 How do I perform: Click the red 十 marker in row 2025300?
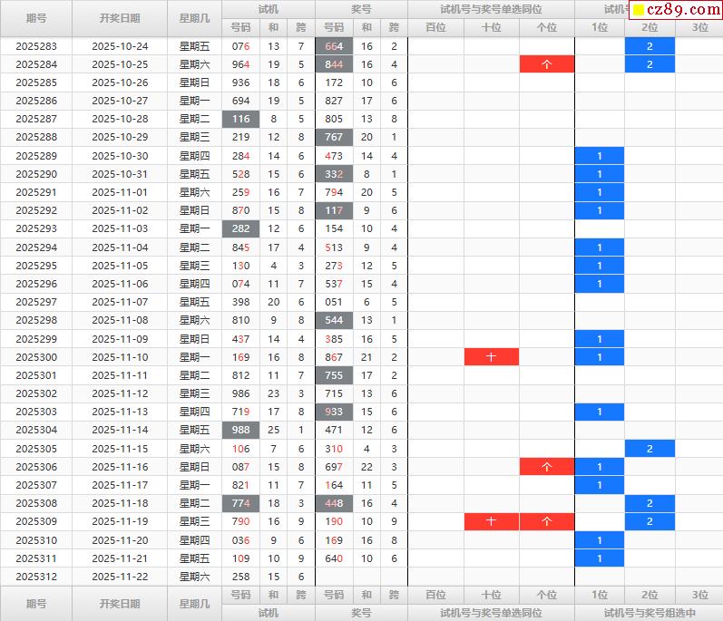pos(491,357)
